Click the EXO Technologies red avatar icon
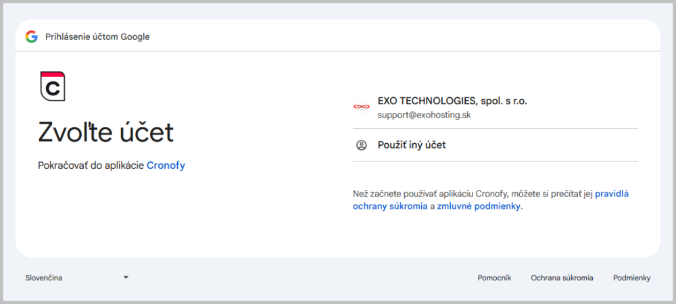Viewport: 676px width, 304px height. pyautogui.click(x=361, y=107)
